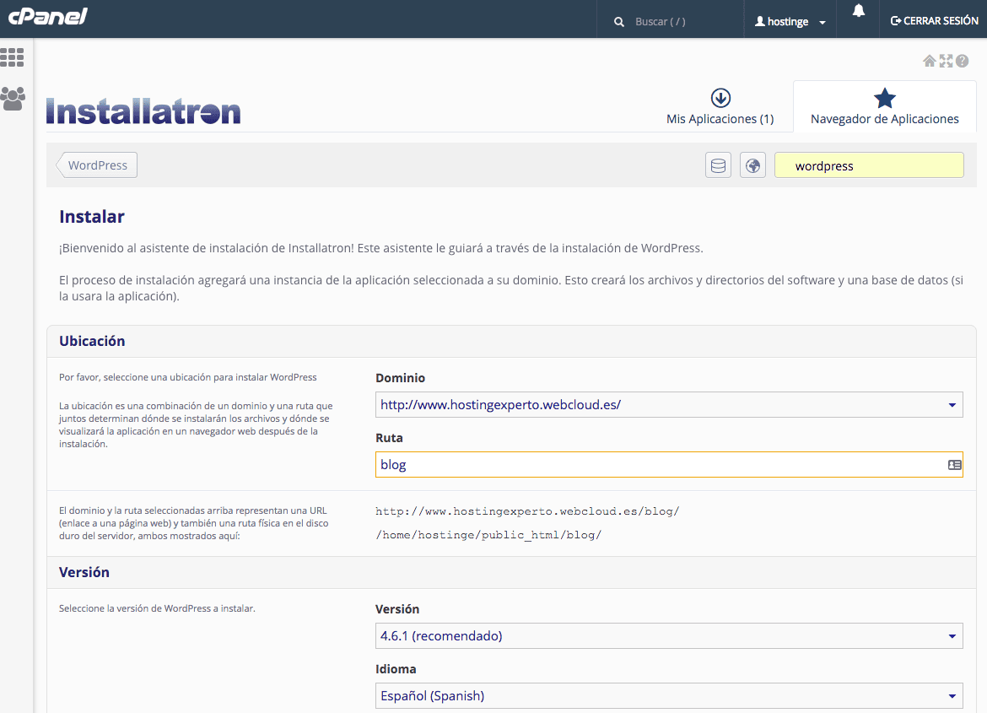This screenshot has width=987, height=713.
Task: Switch to Navegador de Aplicaciones tab
Action: pyautogui.click(x=884, y=107)
